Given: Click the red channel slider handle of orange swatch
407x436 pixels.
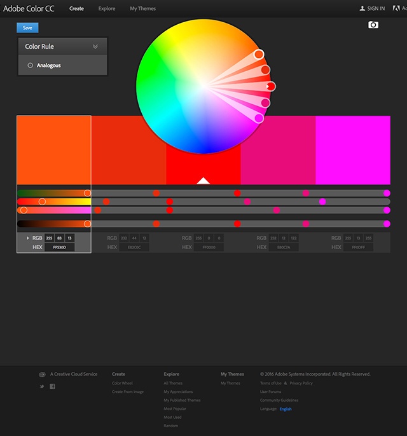Looking at the screenshot, I should tap(87, 193).
